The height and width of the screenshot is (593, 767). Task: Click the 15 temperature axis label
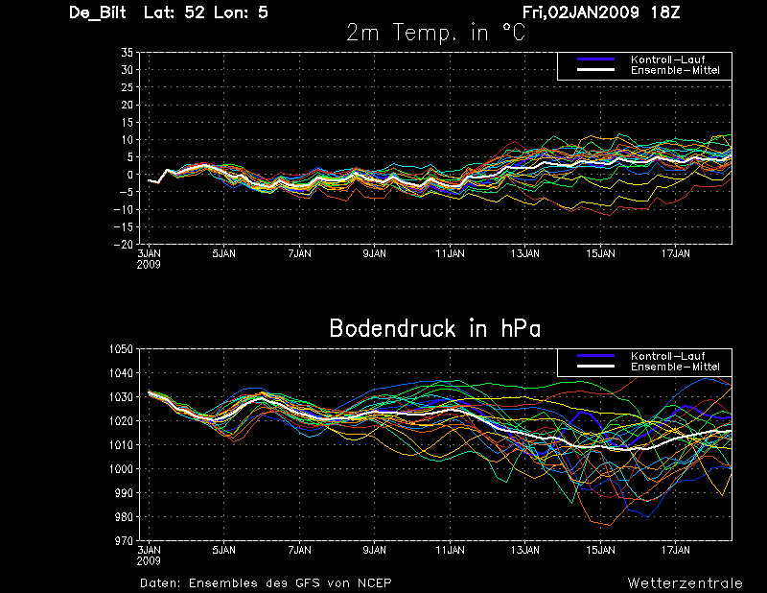click(128, 123)
